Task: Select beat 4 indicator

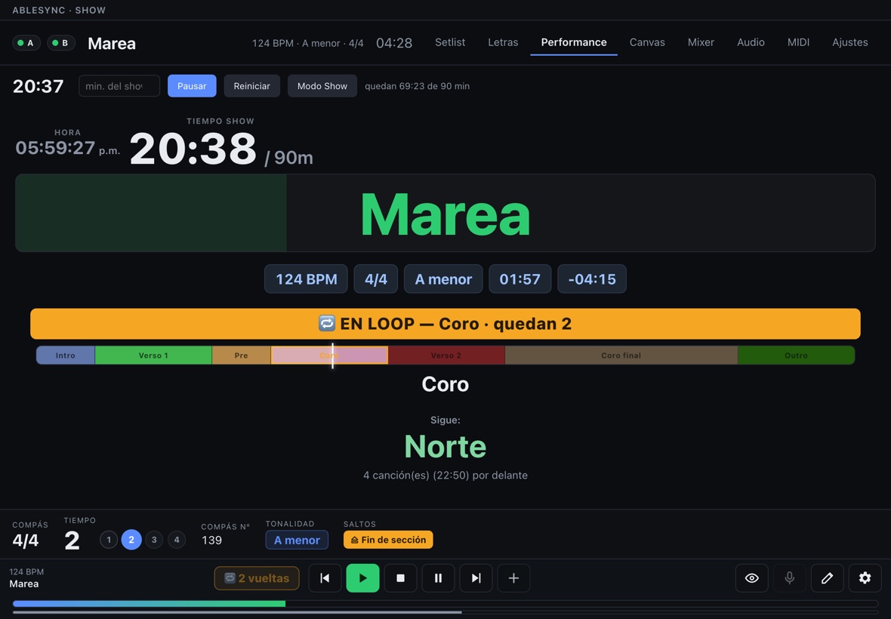Action: click(177, 540)
